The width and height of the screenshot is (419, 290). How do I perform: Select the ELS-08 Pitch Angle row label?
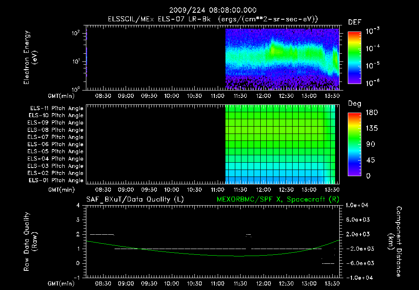[x=55, y=130]
